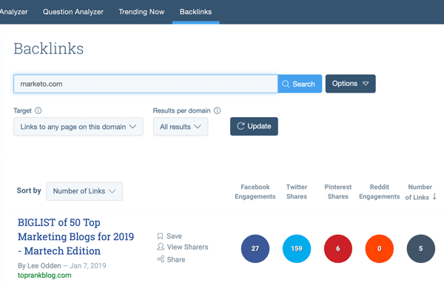Sort by Reddit Engagements column header
The image size is (444, 286).
380,192
